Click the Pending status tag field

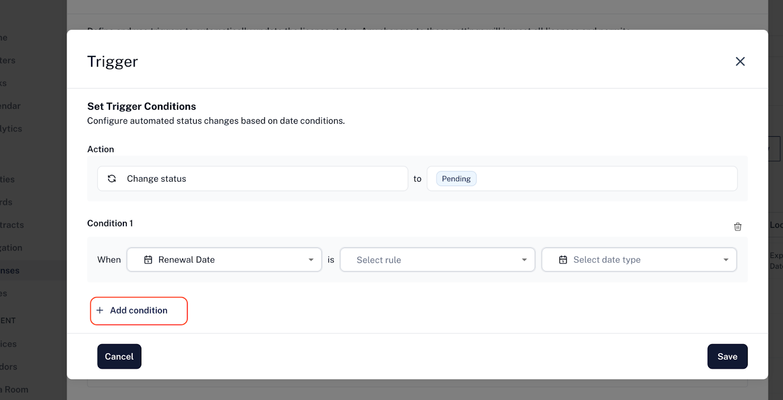click(582, 179)
